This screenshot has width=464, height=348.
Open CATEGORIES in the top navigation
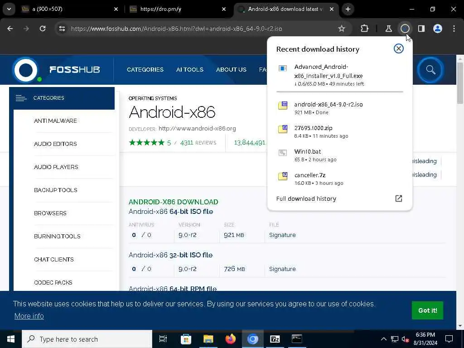[145, 69]
